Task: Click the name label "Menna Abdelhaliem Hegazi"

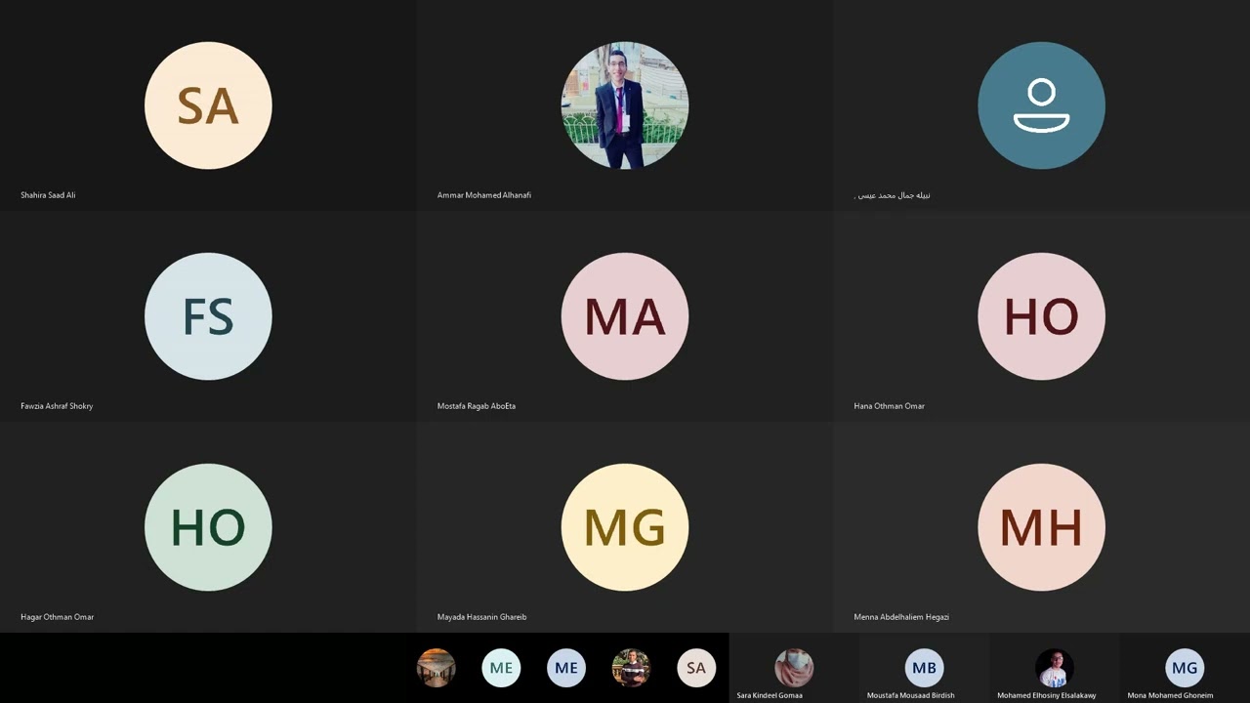Action: [x=901, y=617]
